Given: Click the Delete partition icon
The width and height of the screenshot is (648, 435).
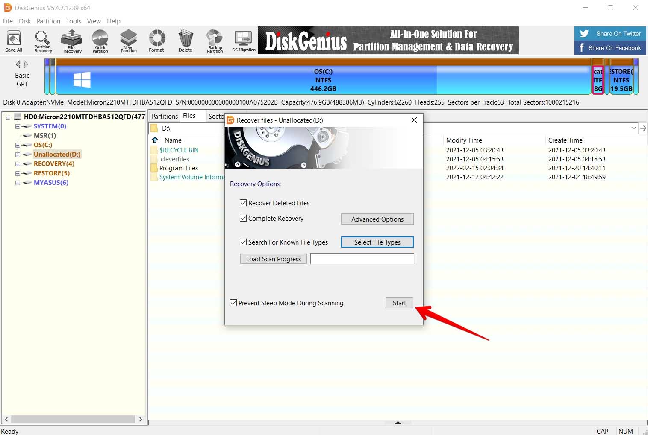Looking at the screenshot, I should point(185,41).
